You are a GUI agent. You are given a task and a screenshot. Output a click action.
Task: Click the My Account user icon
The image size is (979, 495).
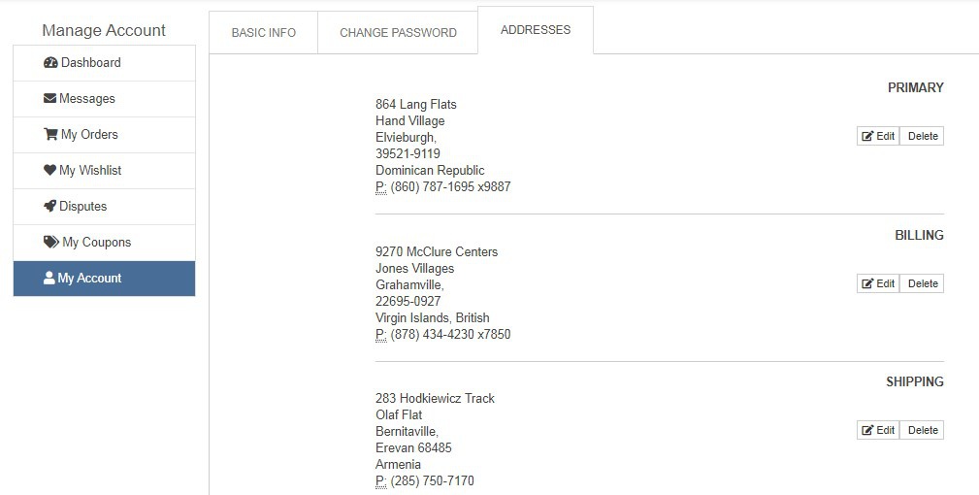[x=49, y=279]
